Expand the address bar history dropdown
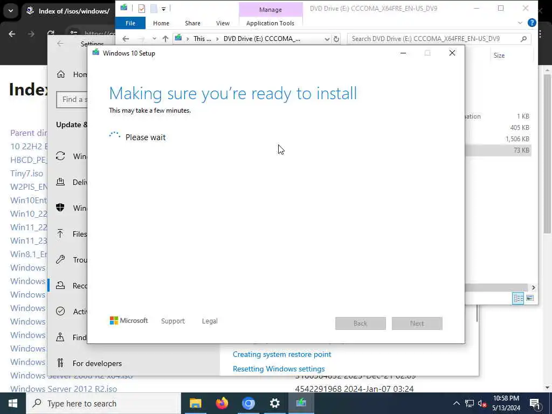This screenshot has width=552, height=414. (327, 39)
